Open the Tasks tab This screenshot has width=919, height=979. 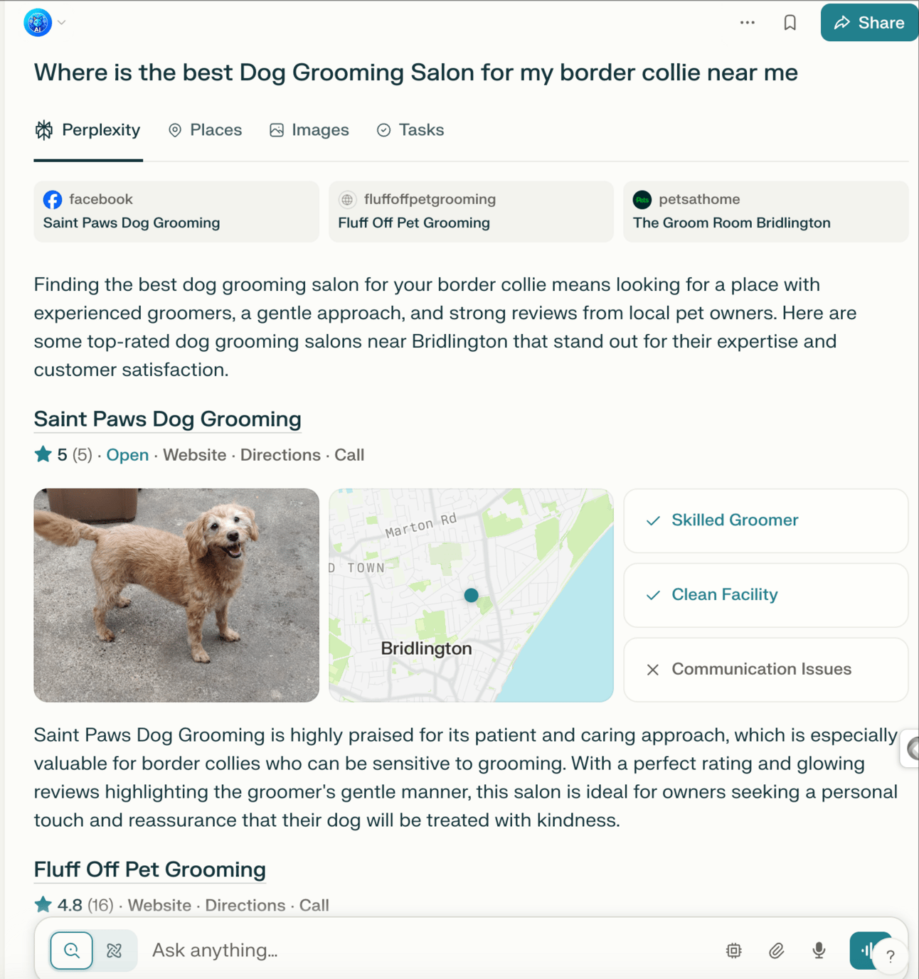[410, 130]
